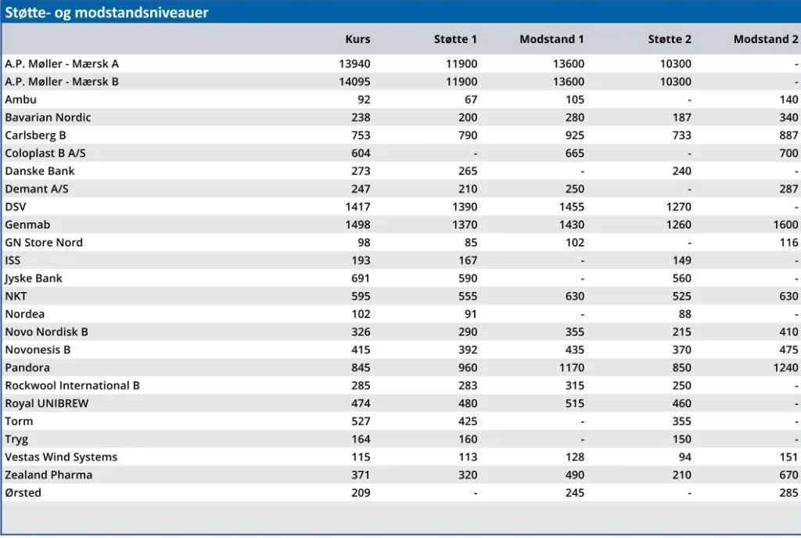Select the Royal UNIBREW stock name
Image resolution: width=801 pixels, height=538 pixels.
pos(47,404)
